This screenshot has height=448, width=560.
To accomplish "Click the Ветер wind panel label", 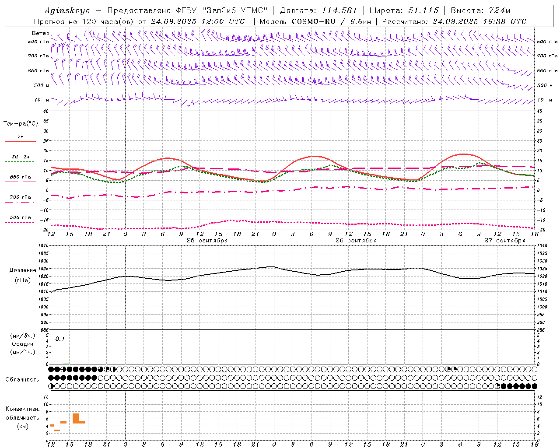I will 40,33.
